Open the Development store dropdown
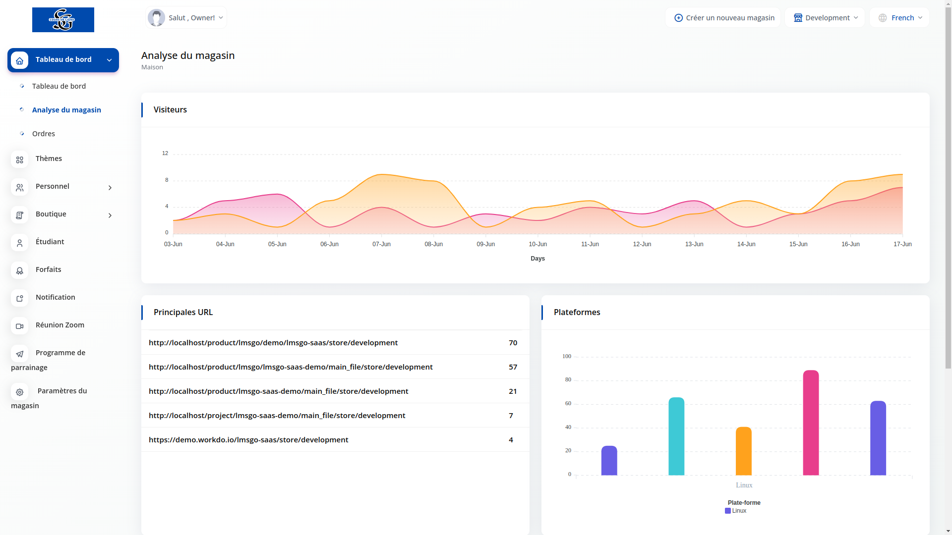952x535 pixels. pyautogui.click(x=825, y=18)
